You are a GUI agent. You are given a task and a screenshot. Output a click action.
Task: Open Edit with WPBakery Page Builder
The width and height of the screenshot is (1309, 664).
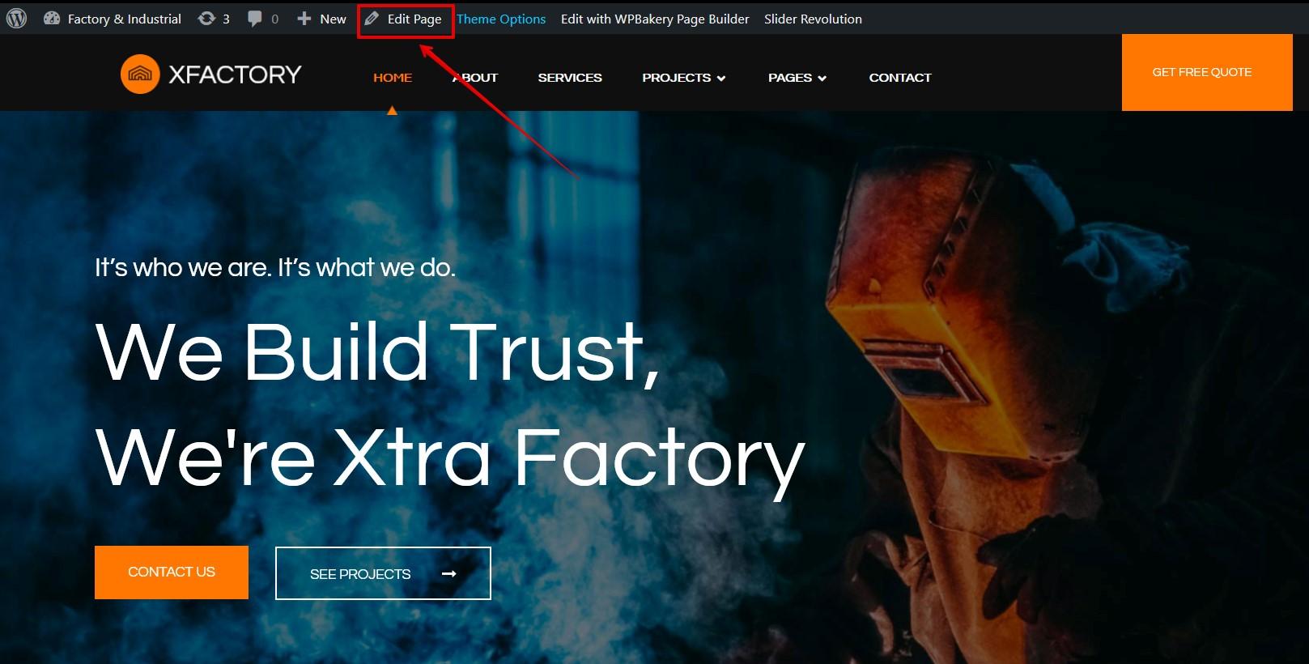click(655, 19)
